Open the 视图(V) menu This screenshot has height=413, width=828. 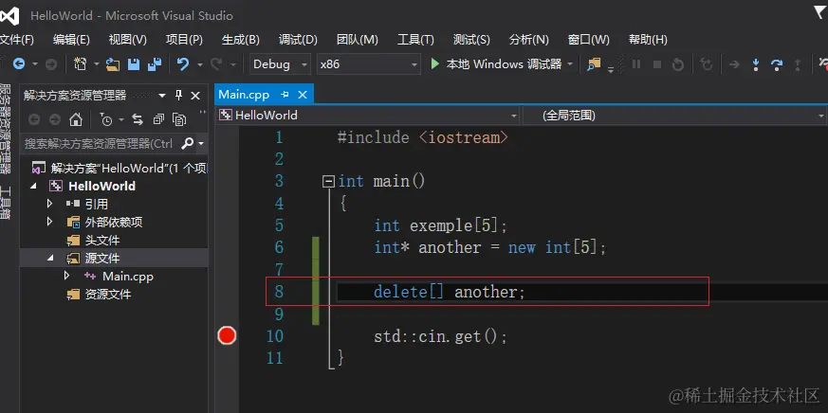coord(128,40)
